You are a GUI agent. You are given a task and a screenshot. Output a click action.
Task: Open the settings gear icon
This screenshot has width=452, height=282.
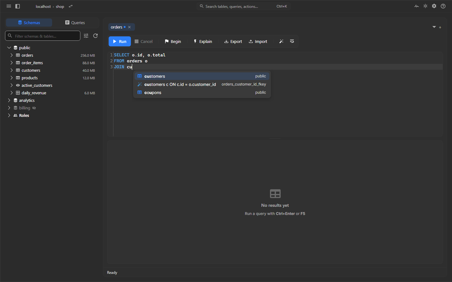point(434,6)
